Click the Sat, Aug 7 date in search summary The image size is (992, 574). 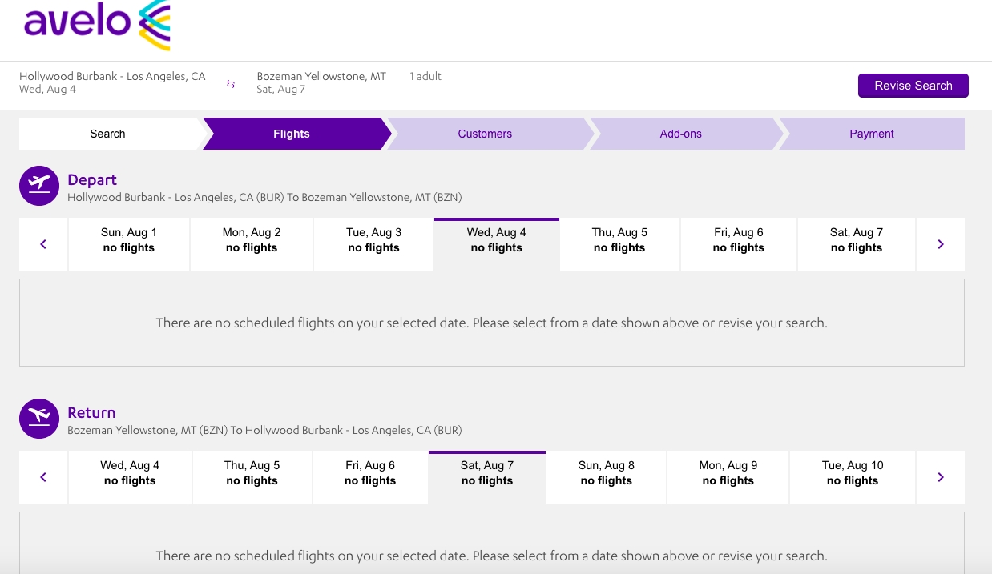280,90
